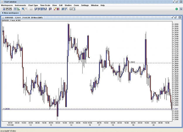
Task: Close the EUR/USD chart inner window
Action: coord(180,18)
